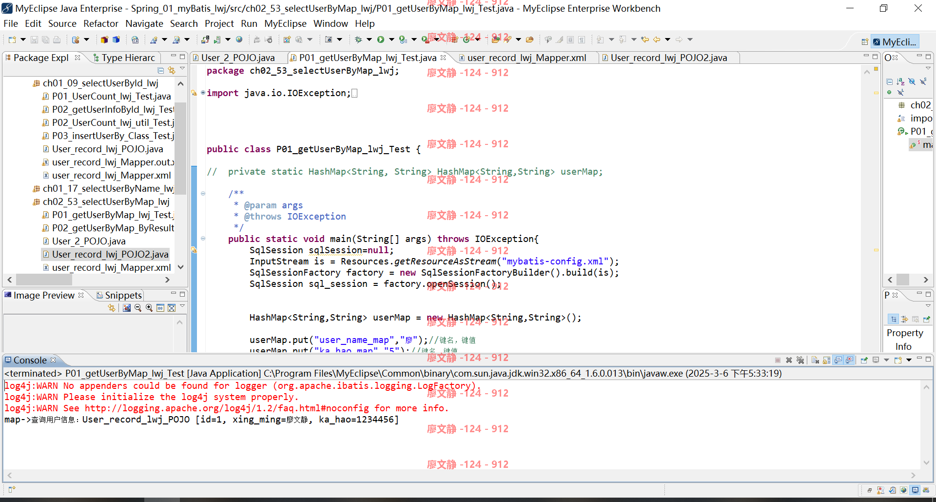The image size is (936, 502).
Task: Open Display Selected Console dropdown arrow
Action: pos(886,360)
